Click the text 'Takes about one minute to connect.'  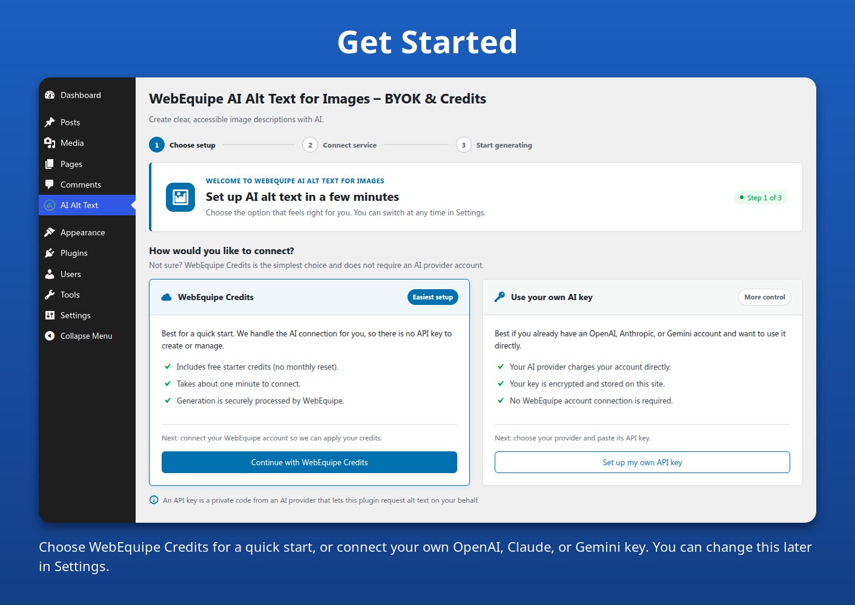tap(239, 384)
